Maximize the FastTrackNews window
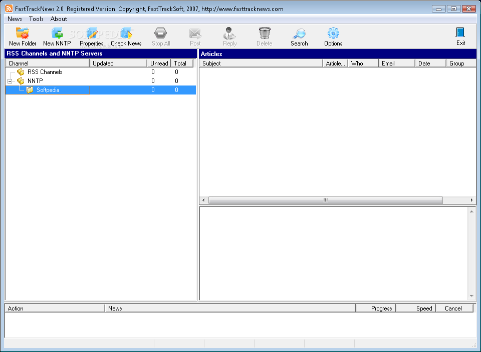Screen dimensions: 481x352 (454, 9)
